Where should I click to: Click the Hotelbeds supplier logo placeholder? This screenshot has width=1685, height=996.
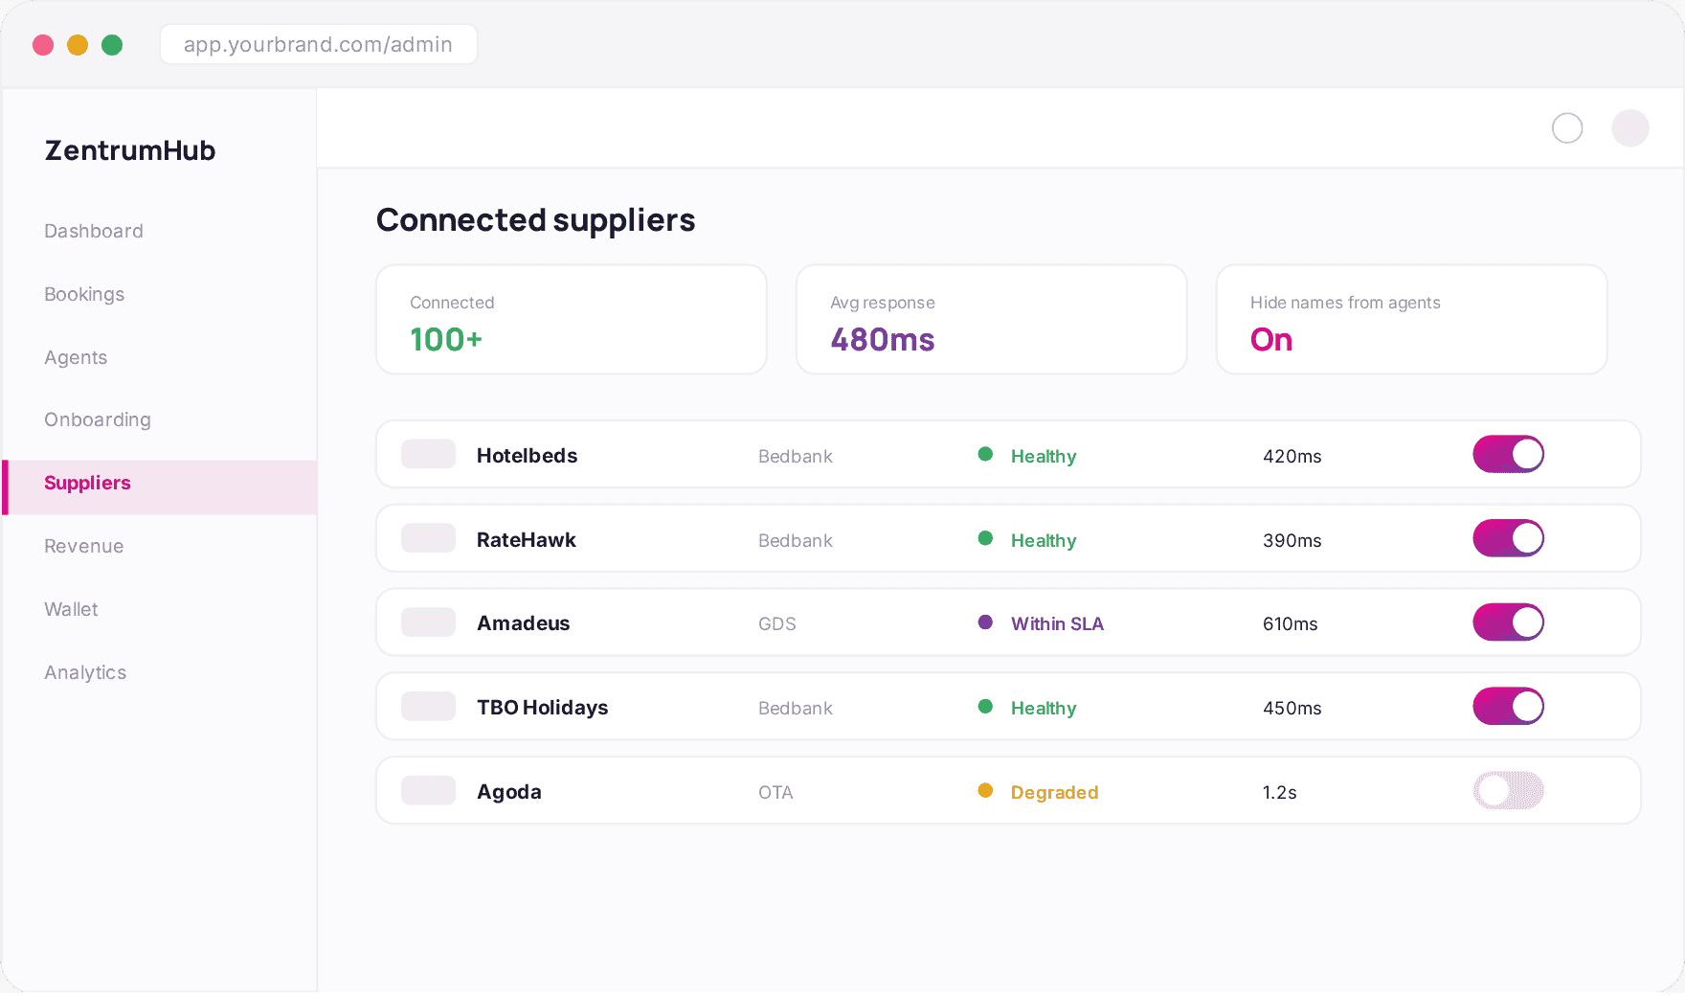[x=428, y=454]
